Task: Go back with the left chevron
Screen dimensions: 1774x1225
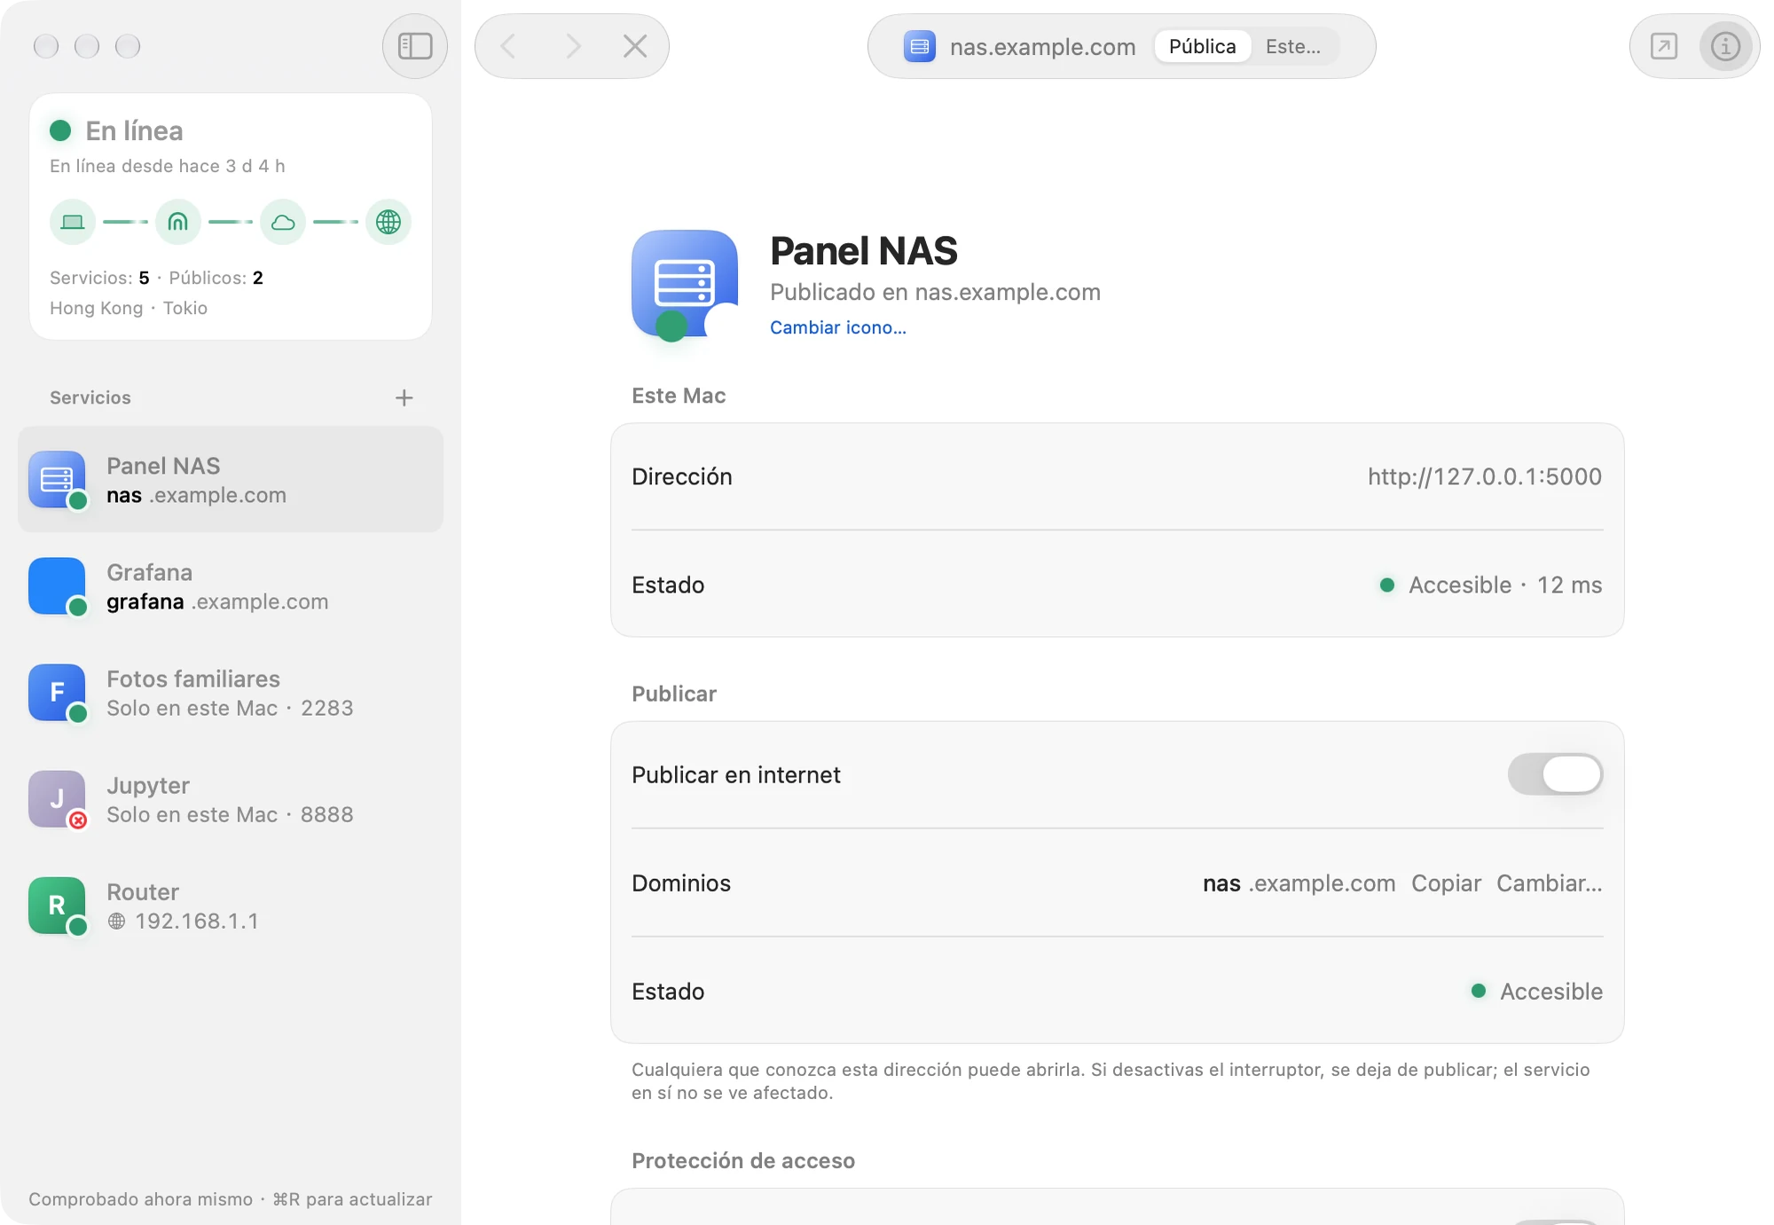Action: (x=508, y=46)
